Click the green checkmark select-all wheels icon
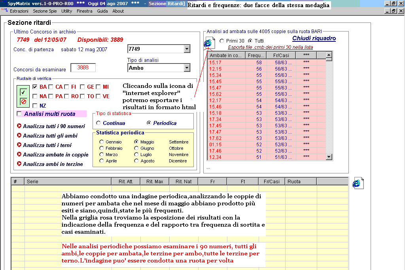The width and height of the screenshot is (405, 270). (x=23, y=92)
